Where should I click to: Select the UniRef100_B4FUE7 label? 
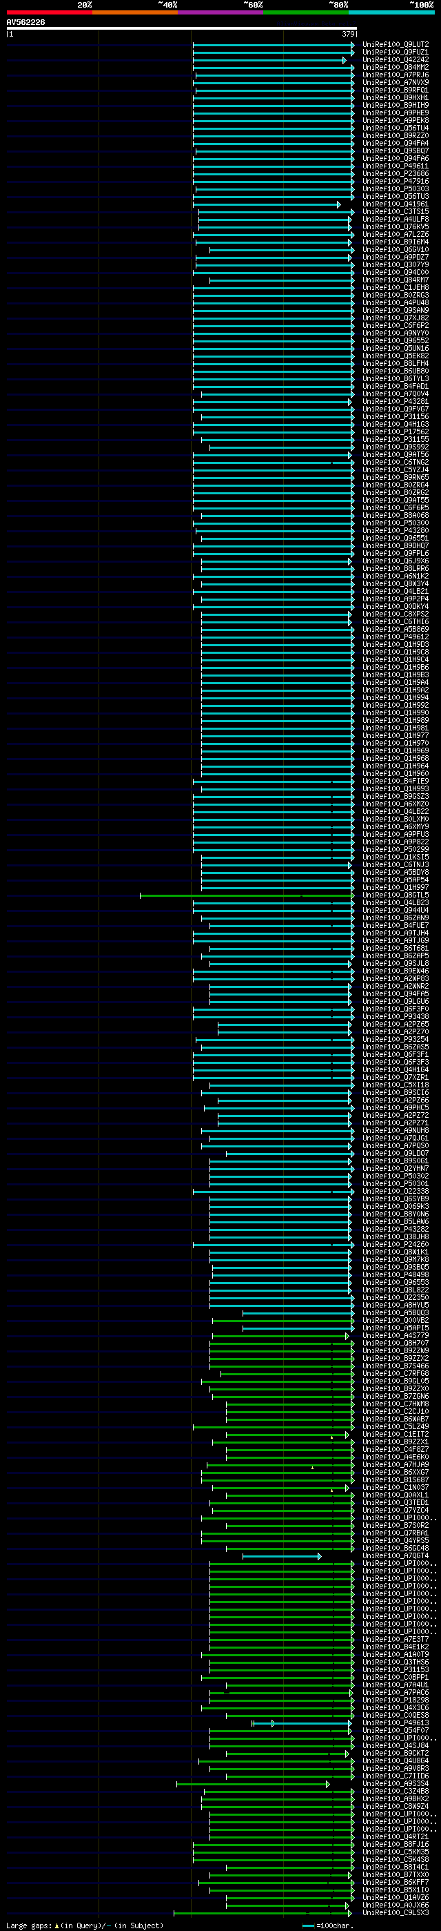point(396,926)
